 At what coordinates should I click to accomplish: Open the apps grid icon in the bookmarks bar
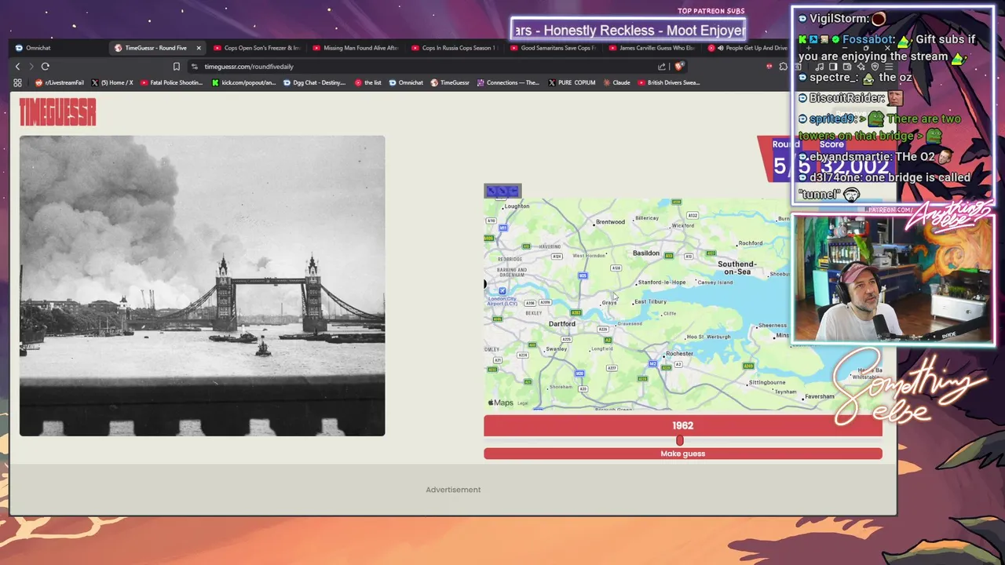pyautogui.click(x=17, y=82)
